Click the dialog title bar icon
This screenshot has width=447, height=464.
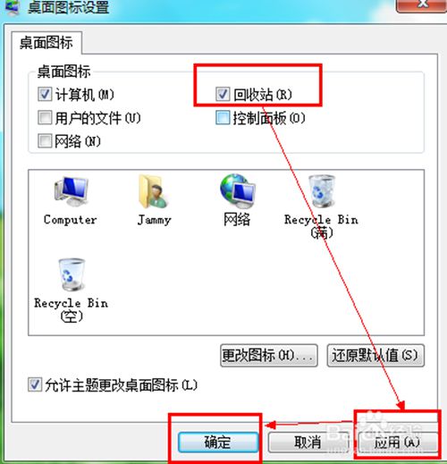pos(12,6)
